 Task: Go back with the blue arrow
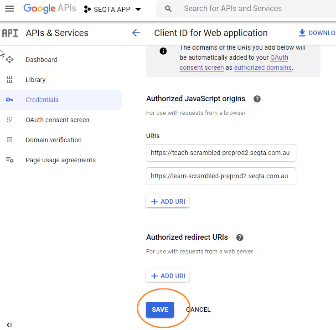pyautogui.click(x=136, y=33)
